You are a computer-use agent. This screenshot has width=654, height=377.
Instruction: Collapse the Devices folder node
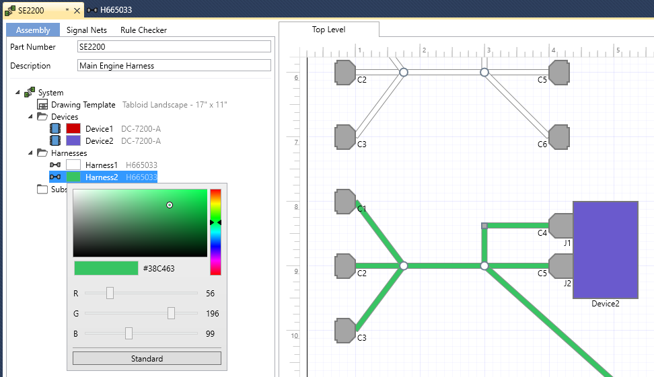click(x=30, y=117)
